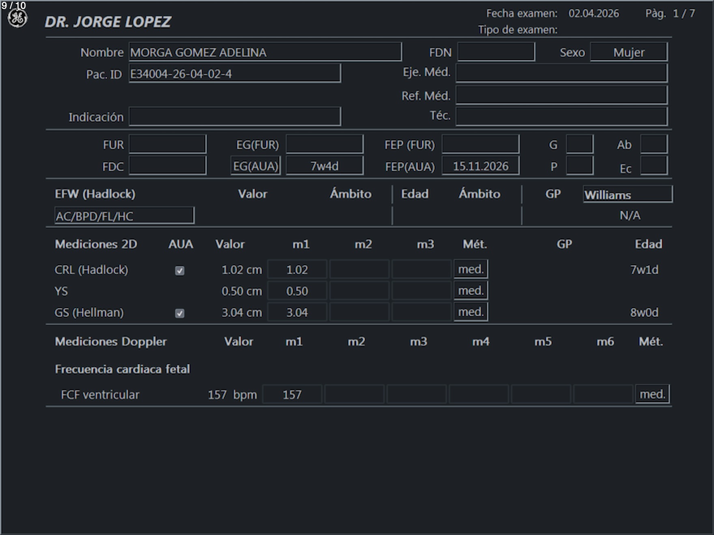Screen dimensions: 714x535
Task: Click the EG(AUA) button
Action: pos(256,166)
